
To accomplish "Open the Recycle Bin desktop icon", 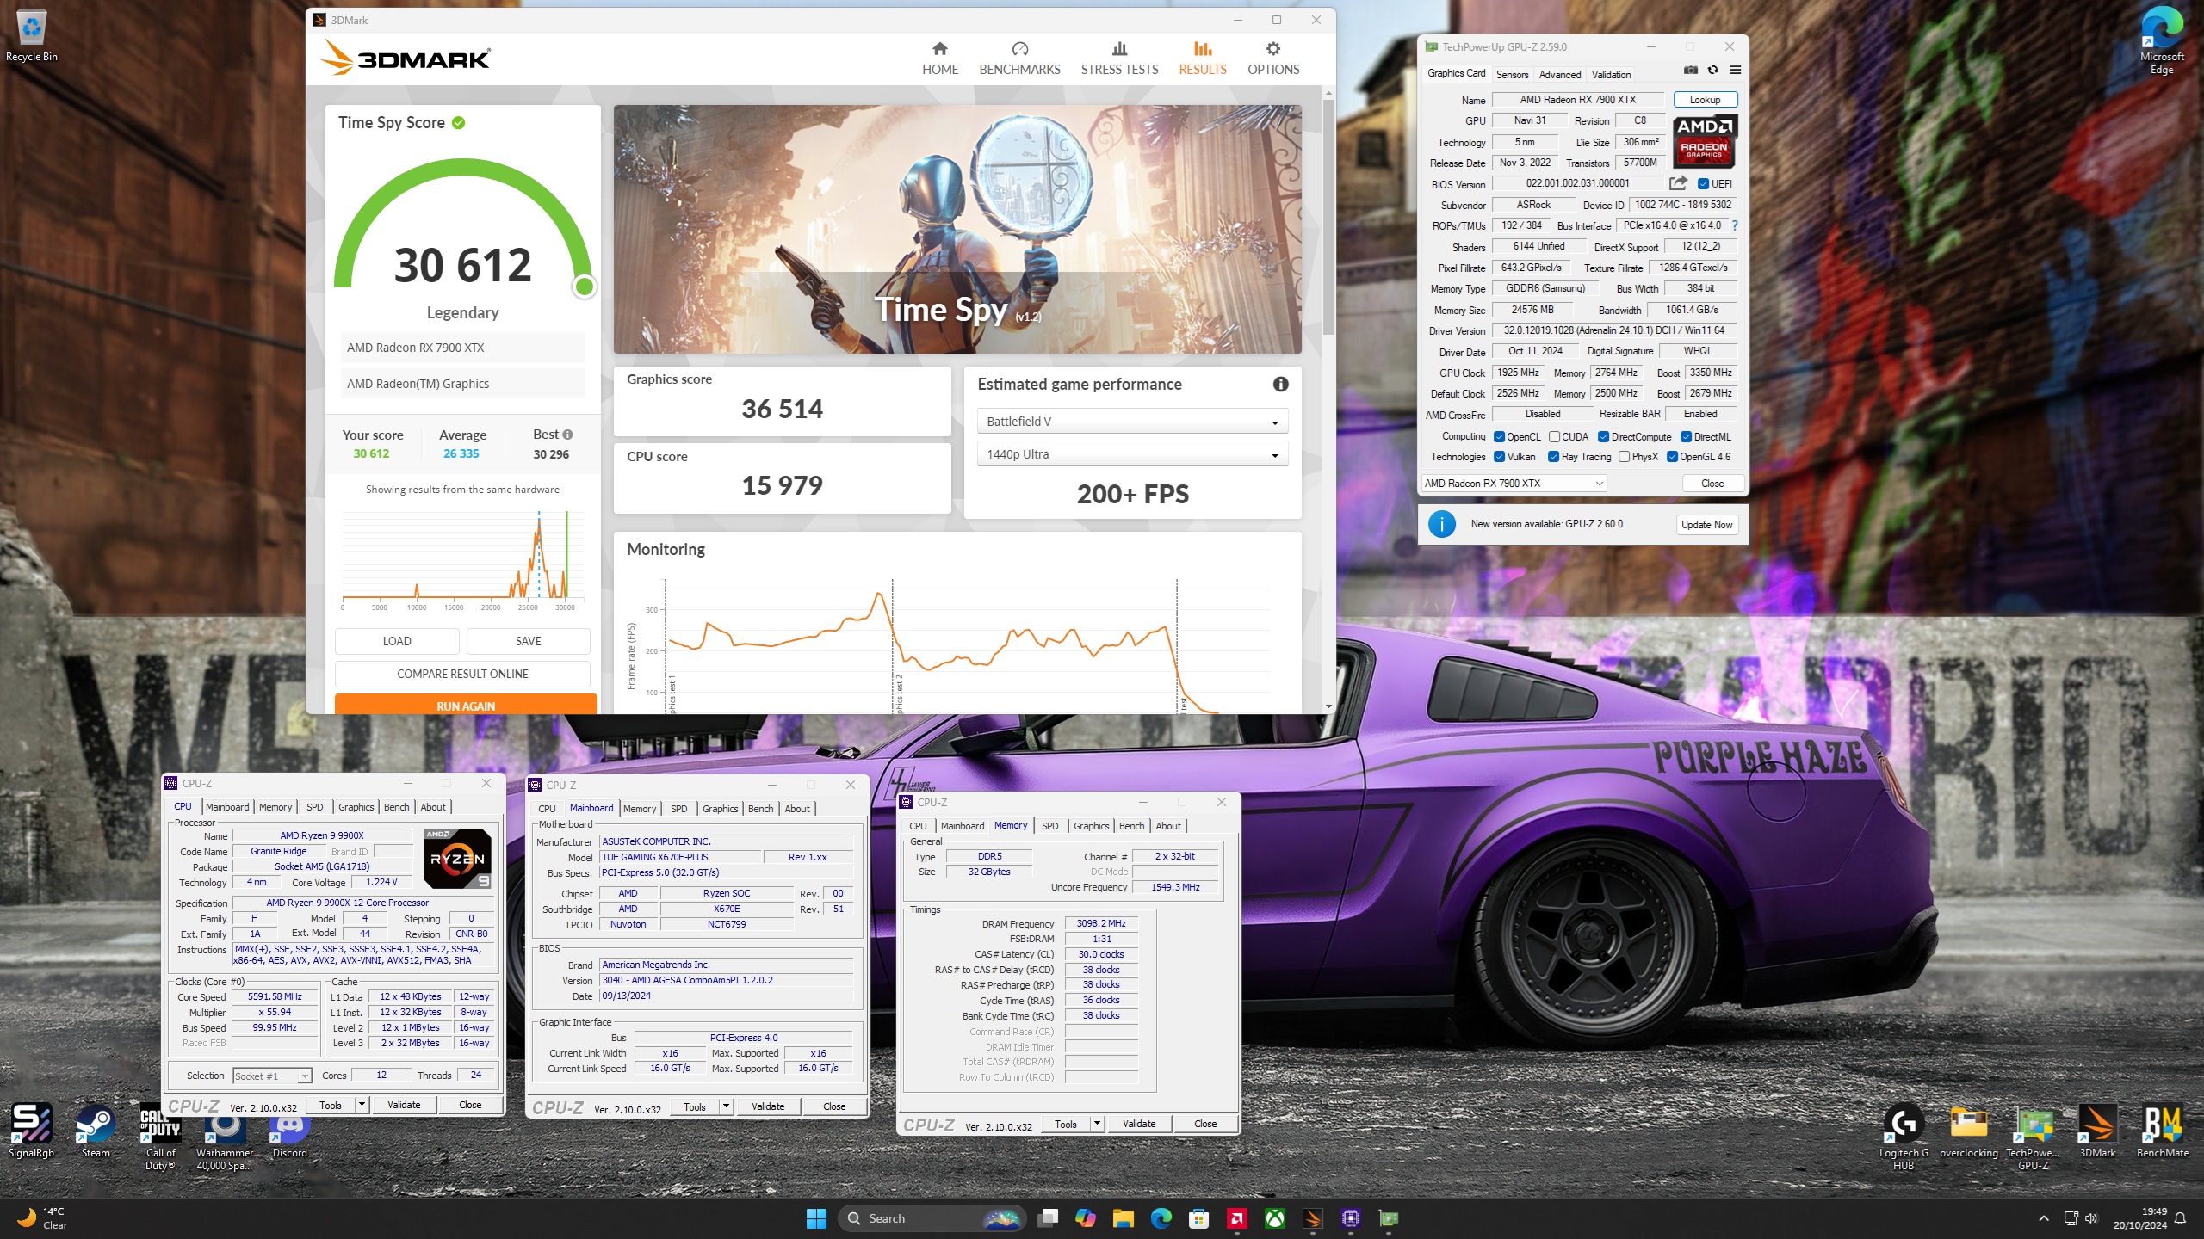I will tap(32, 37).
